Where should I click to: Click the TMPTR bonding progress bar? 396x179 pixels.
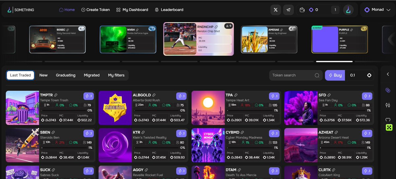[63, 110]
